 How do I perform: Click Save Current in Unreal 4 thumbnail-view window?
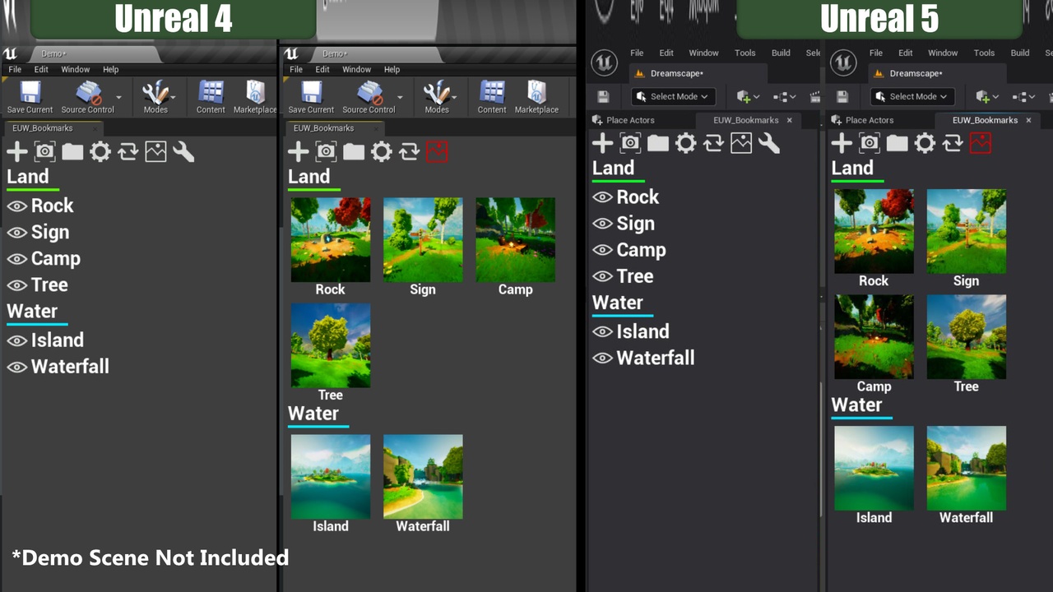coord(311,97)
